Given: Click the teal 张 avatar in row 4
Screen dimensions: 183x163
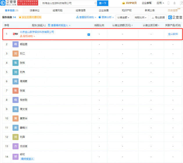Looking at the screenshot, I should coord(15,63).
